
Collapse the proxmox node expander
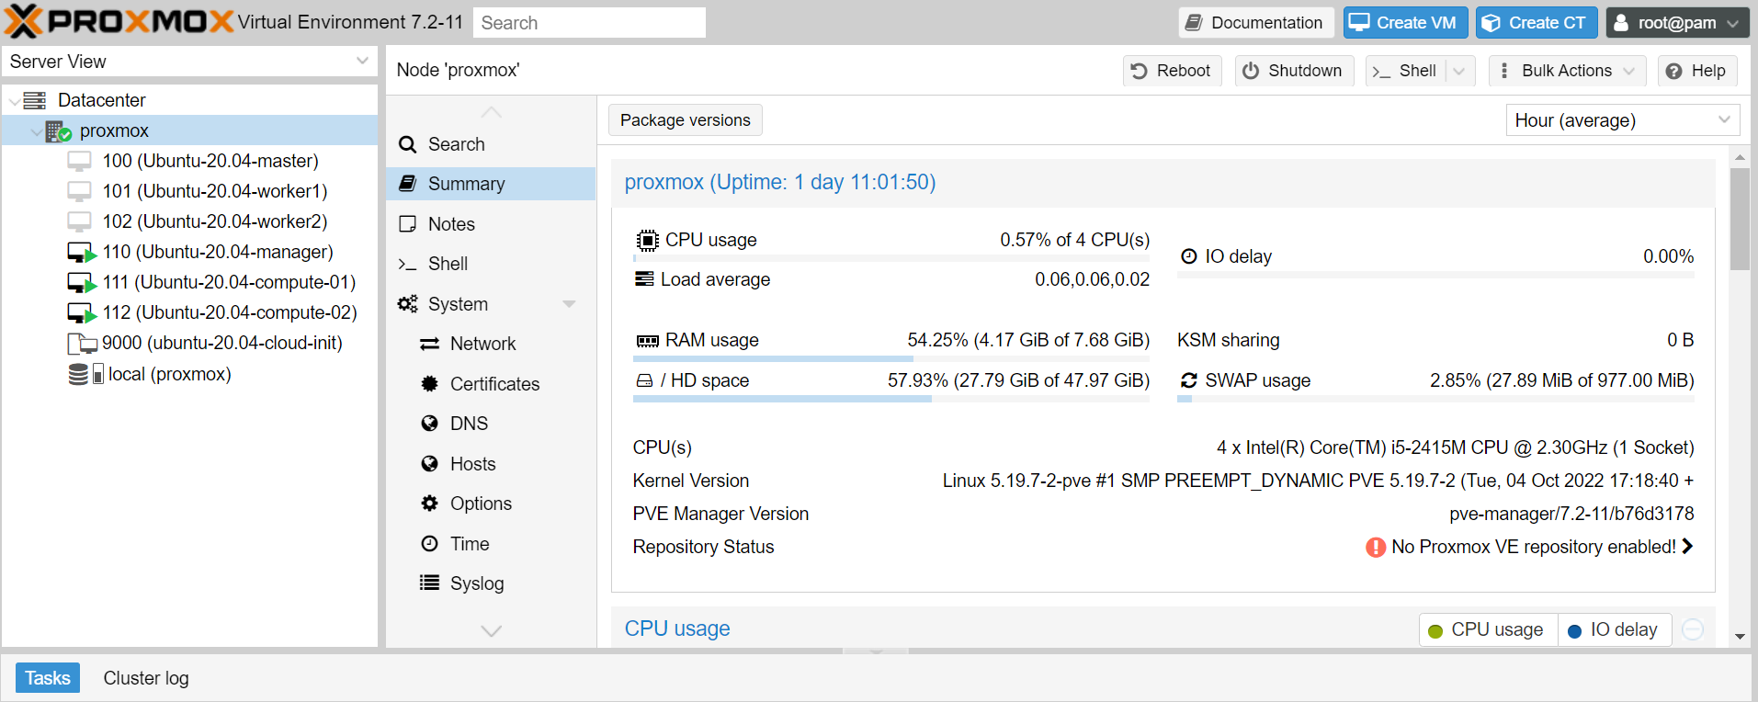(x=36, y=131)
